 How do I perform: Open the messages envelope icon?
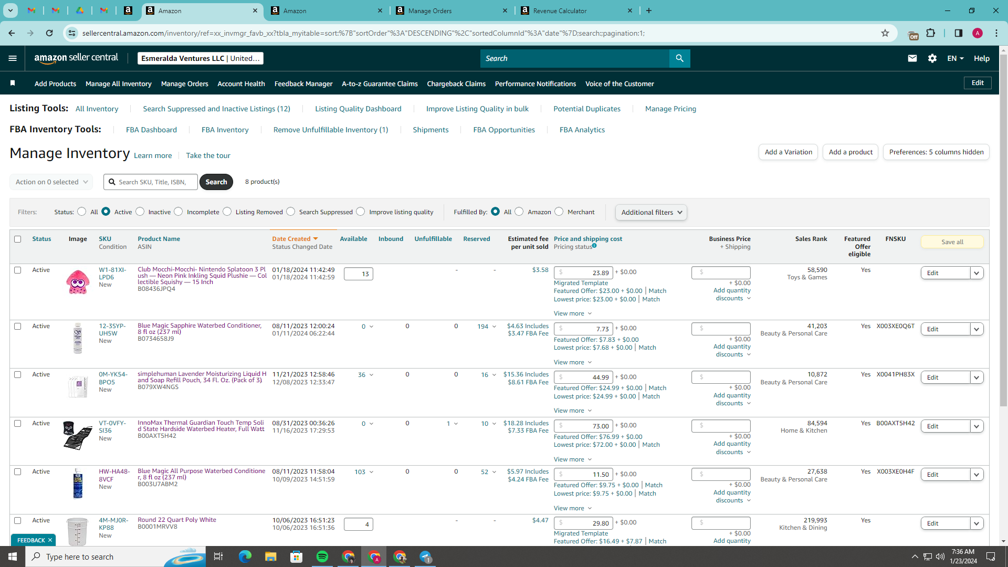[x=912, y=58]
